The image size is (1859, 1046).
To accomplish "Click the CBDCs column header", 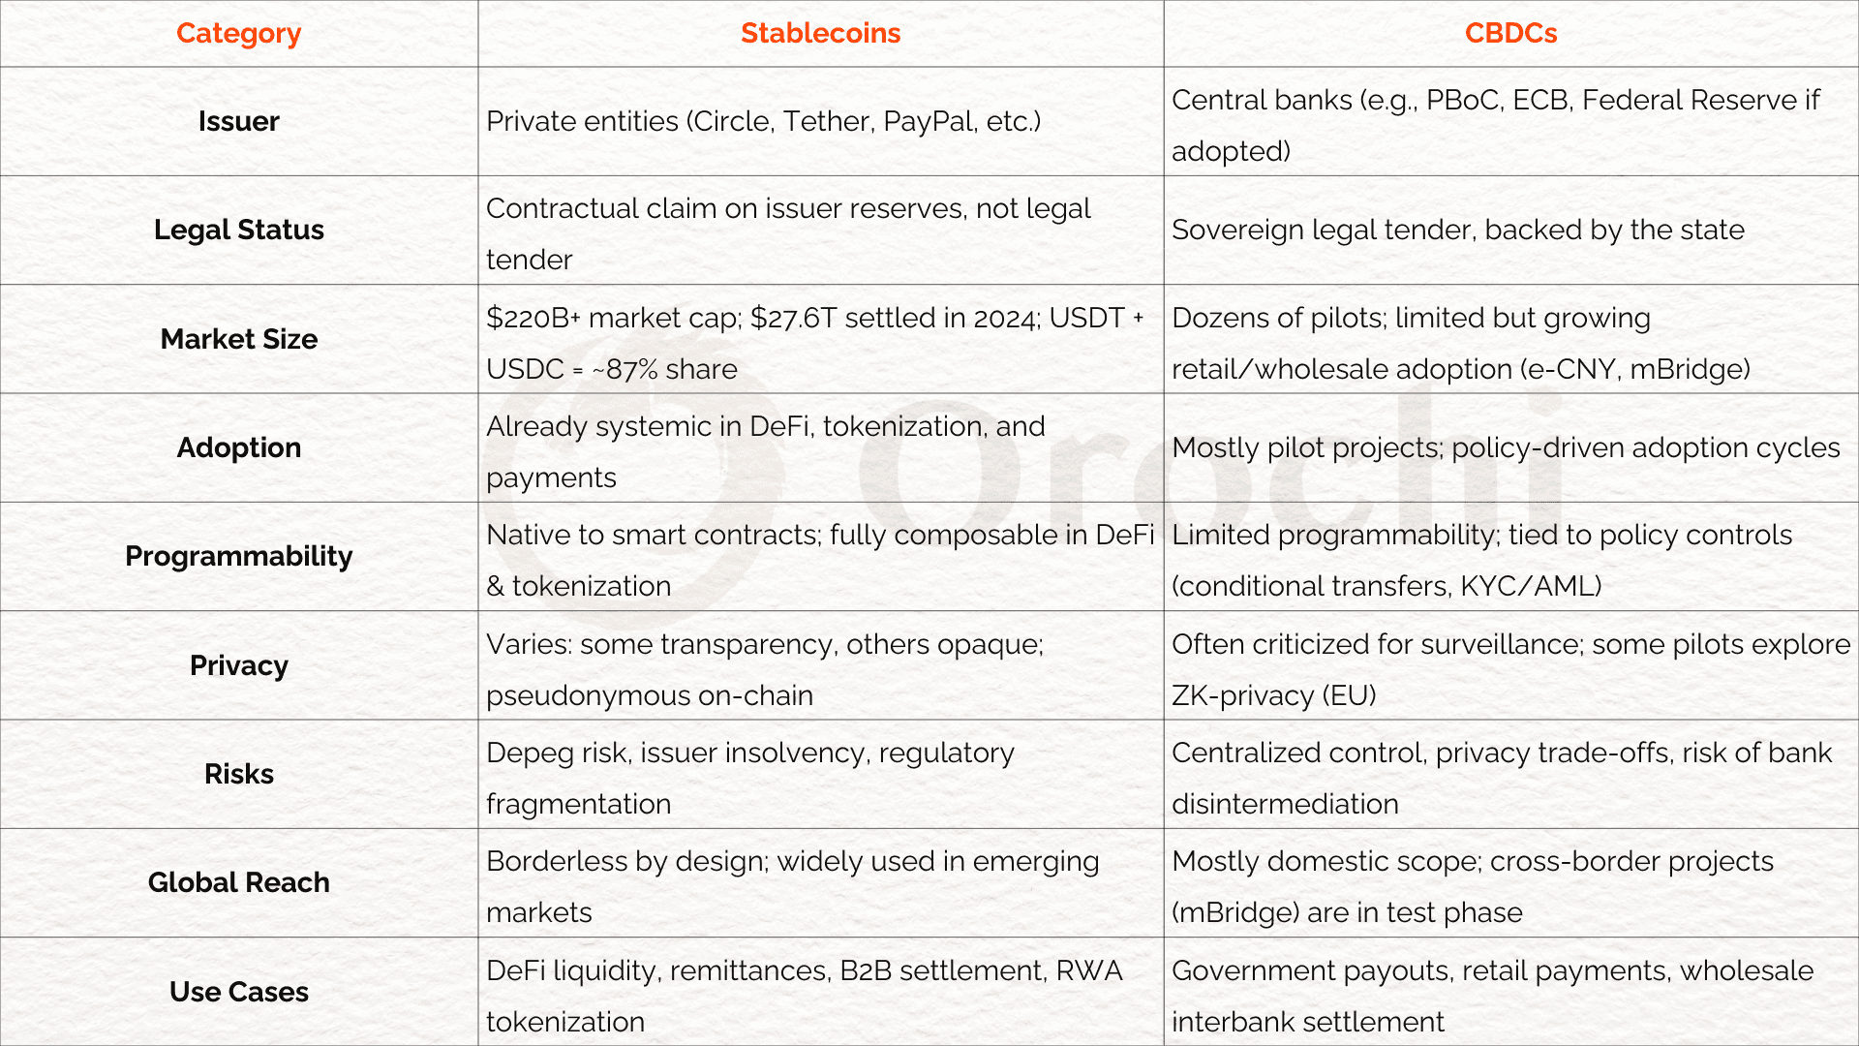I will pos(1510,34).
